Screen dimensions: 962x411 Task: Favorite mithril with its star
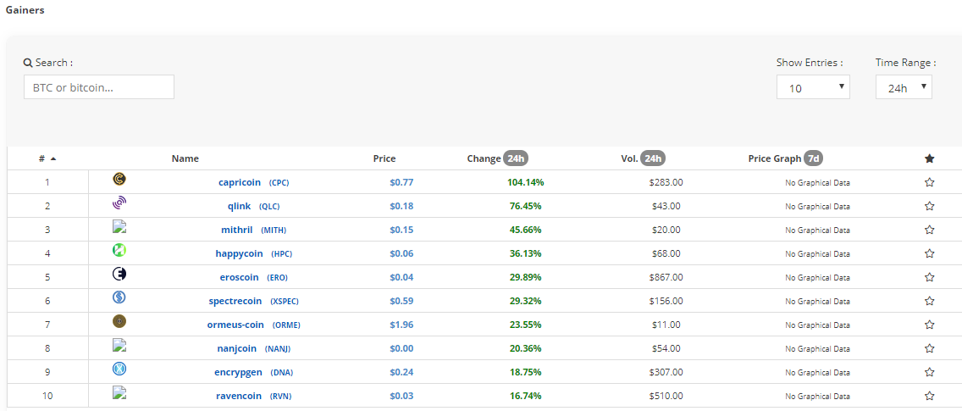tap(929, 230)
